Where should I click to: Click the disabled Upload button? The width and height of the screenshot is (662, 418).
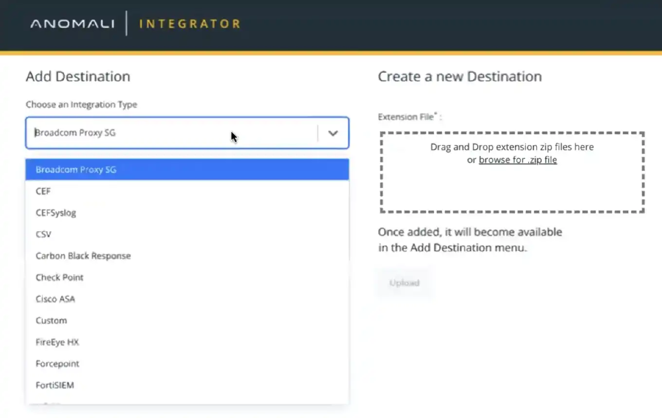coord(404,283)
